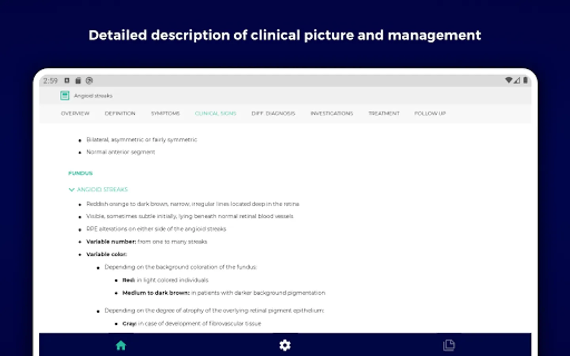Open the SYMPTOMS tab
The image size is (570, 356).
pyautogui.click(x=165, y=114)
